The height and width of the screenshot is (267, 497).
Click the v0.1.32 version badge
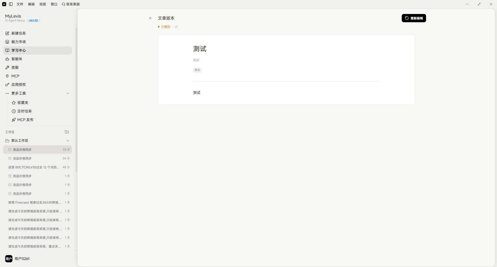[33, 21]
